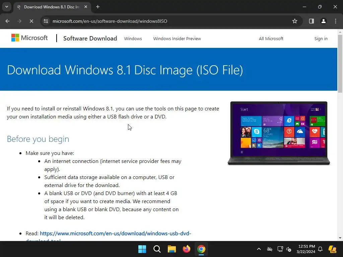This screenshot has width=343, height=257.
Task: Click the Sign in link
Action: coord(321,39)
